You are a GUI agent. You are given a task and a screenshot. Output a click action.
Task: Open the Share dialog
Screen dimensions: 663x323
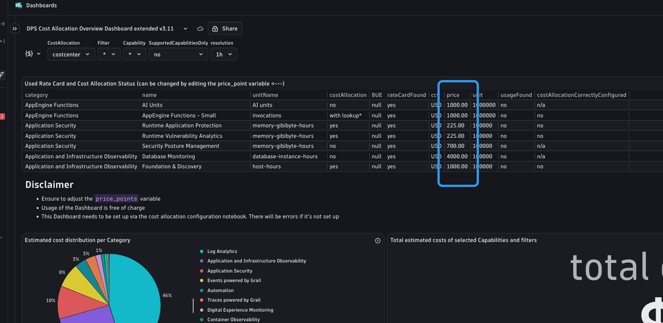(225, 29)
